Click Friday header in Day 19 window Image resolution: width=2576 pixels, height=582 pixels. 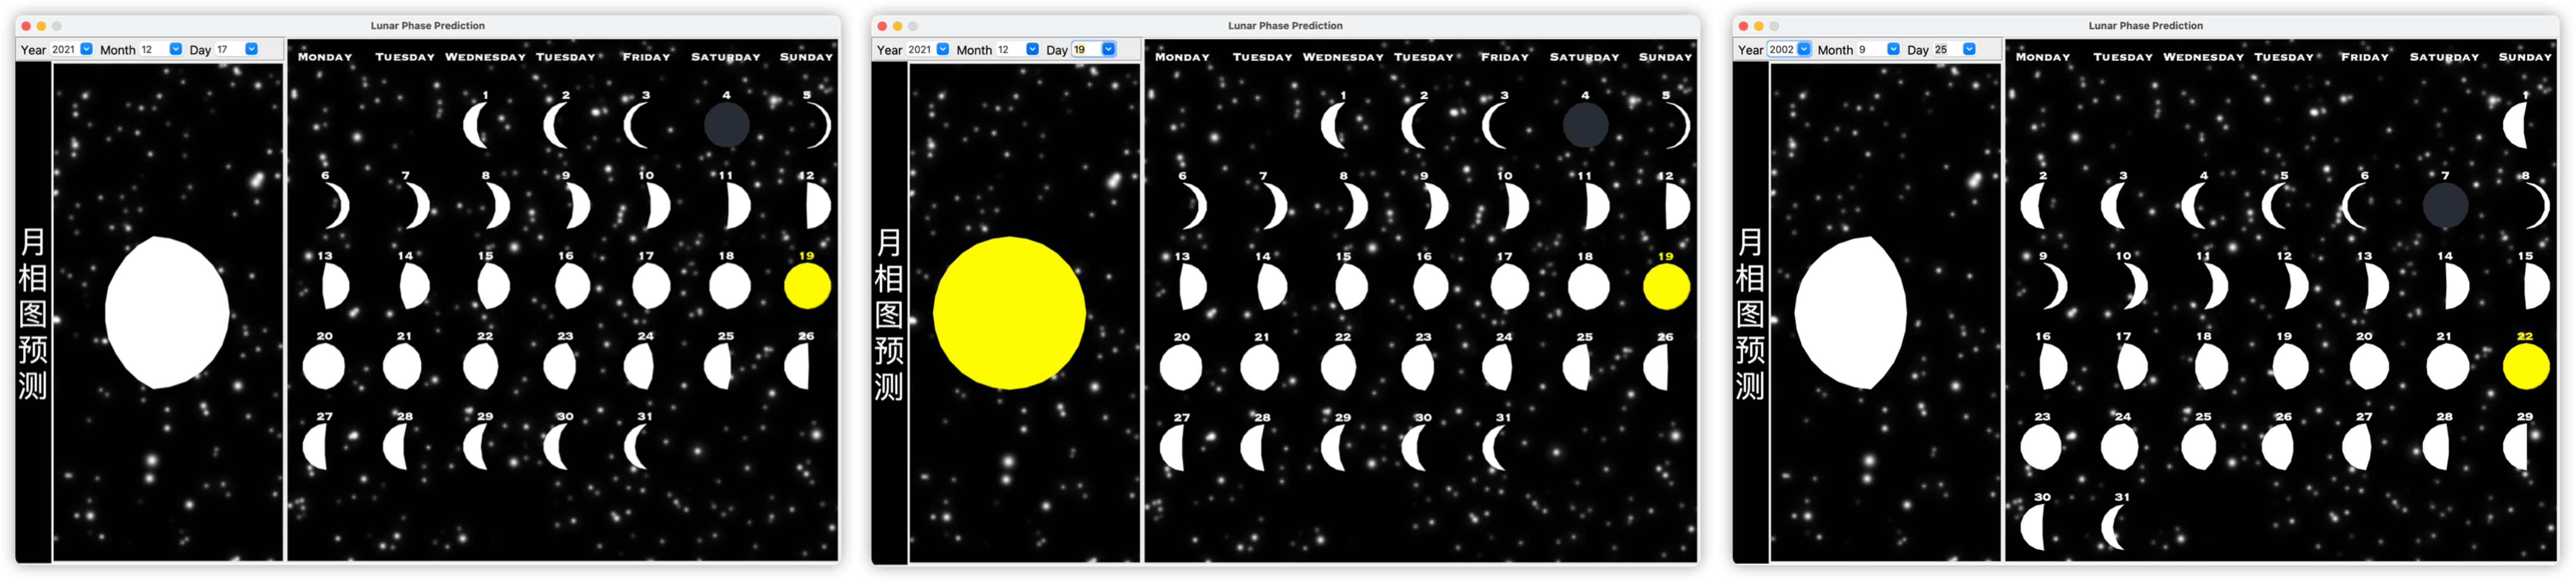point(1504,57)
